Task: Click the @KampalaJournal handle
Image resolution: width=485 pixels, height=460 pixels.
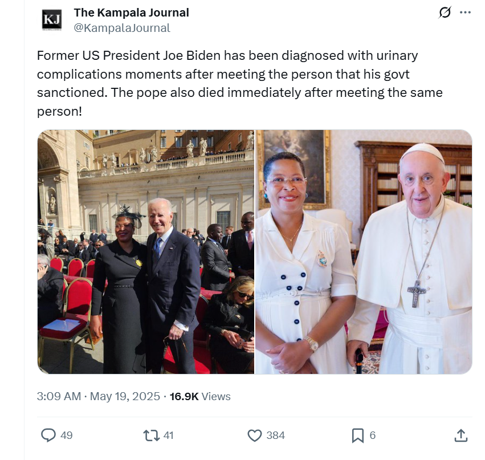Action: [122, 27]
